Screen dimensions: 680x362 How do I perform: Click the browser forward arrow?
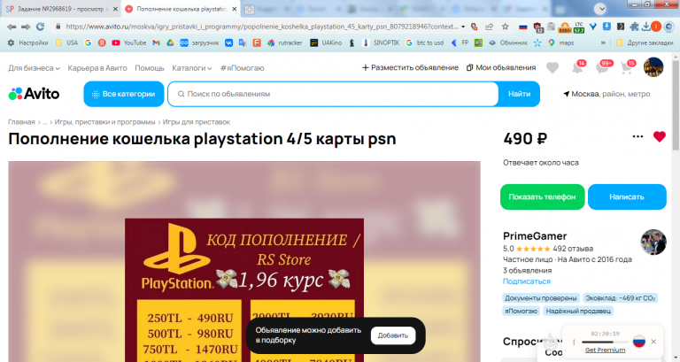[26, 27]
